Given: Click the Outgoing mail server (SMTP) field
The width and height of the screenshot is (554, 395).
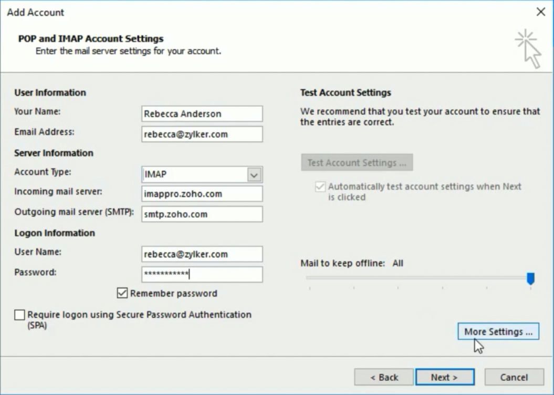Looking at the screenshot, I should (x=202, y=214).
